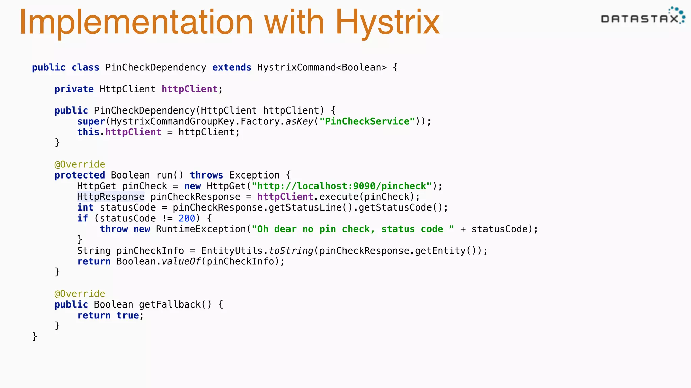
Task: Click the "Oh dear no pin check" exception message
Action: tap(353, 229)
